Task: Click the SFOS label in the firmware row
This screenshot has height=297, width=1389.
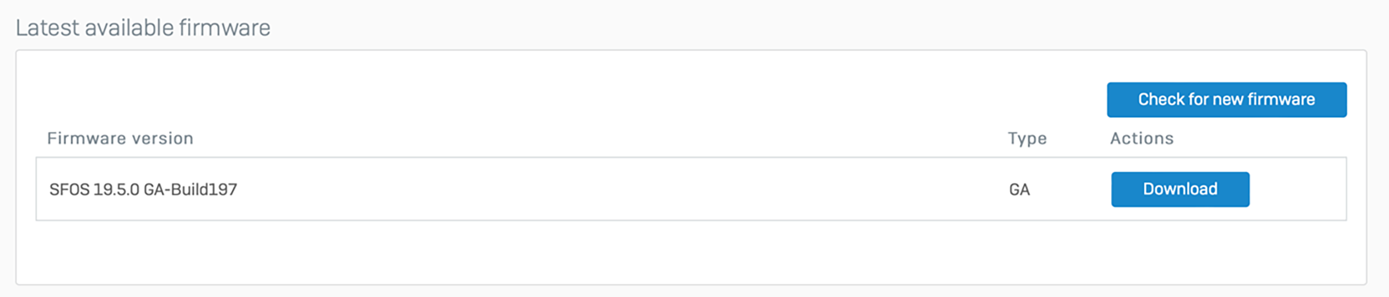Action: (69, 189)
